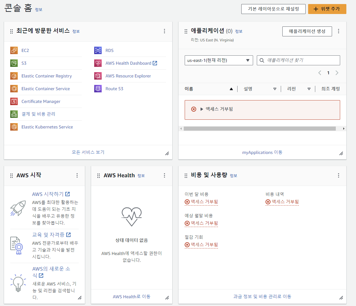Image resolution: width=356 pixels, height=306 pixels.
Task: Grab the AWS 시작 widget drag handle
Action: coord(12,175)
